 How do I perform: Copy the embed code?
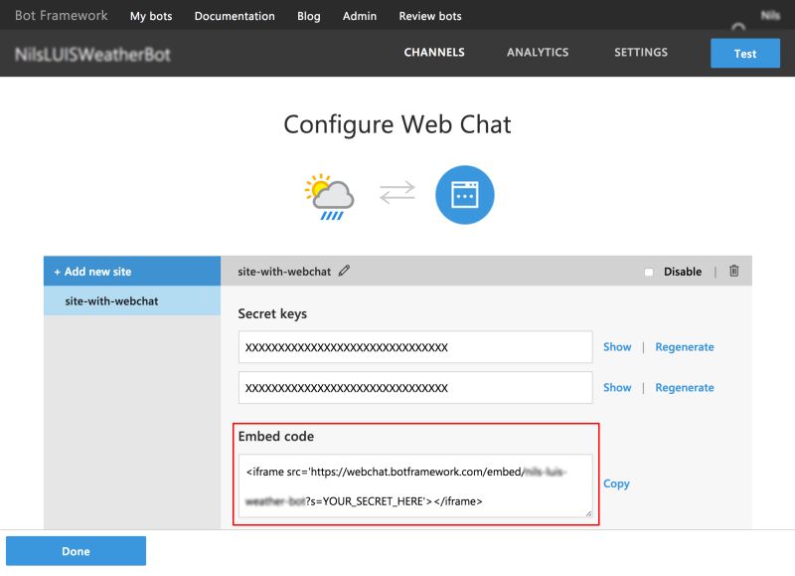click(616, 483)
